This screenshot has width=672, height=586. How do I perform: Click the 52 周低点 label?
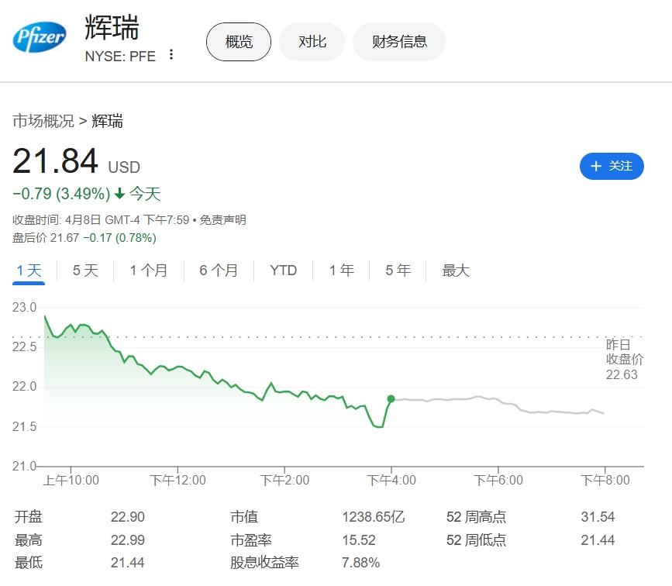(476, 540)
